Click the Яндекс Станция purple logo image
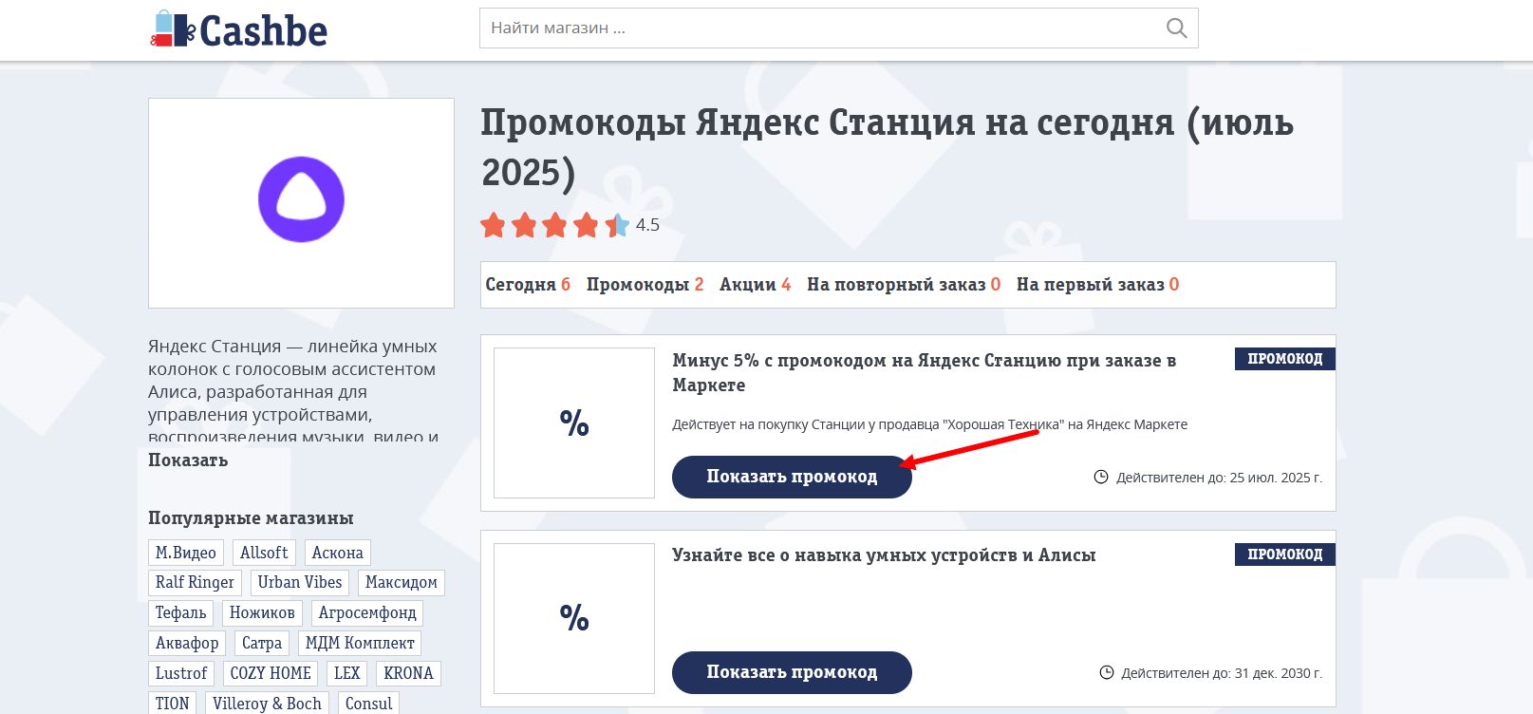Screen dimensions: 1533x714 pyautogui.click(x=301, y=199)
